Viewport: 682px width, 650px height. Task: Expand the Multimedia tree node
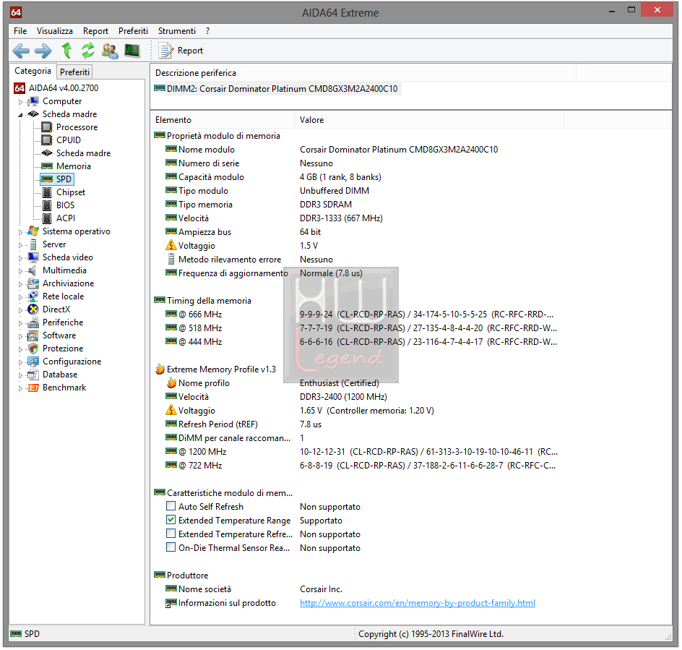click(20, 271)
